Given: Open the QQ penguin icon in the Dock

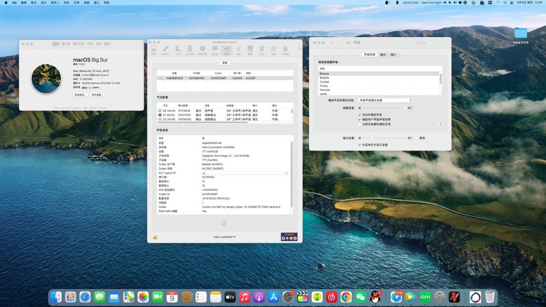Looking at the screenshot, I should click(x=375, y=297).
